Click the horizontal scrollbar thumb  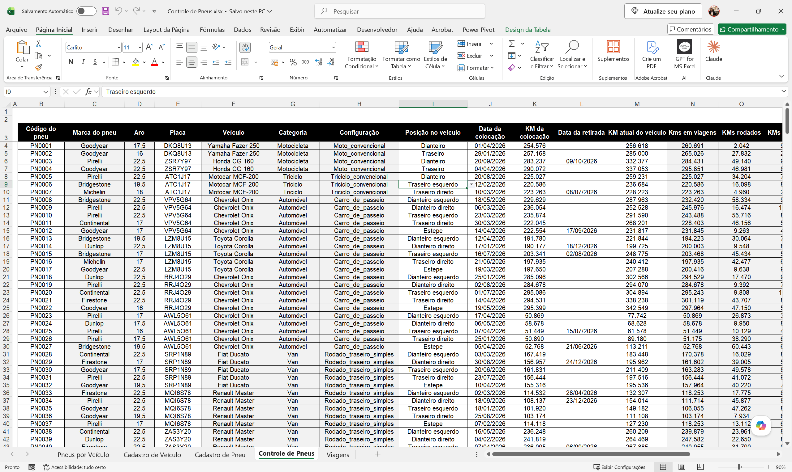coord(591,454)
